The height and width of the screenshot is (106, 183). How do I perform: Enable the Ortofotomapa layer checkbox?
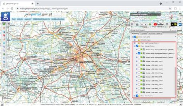click(x=137, y=40)
